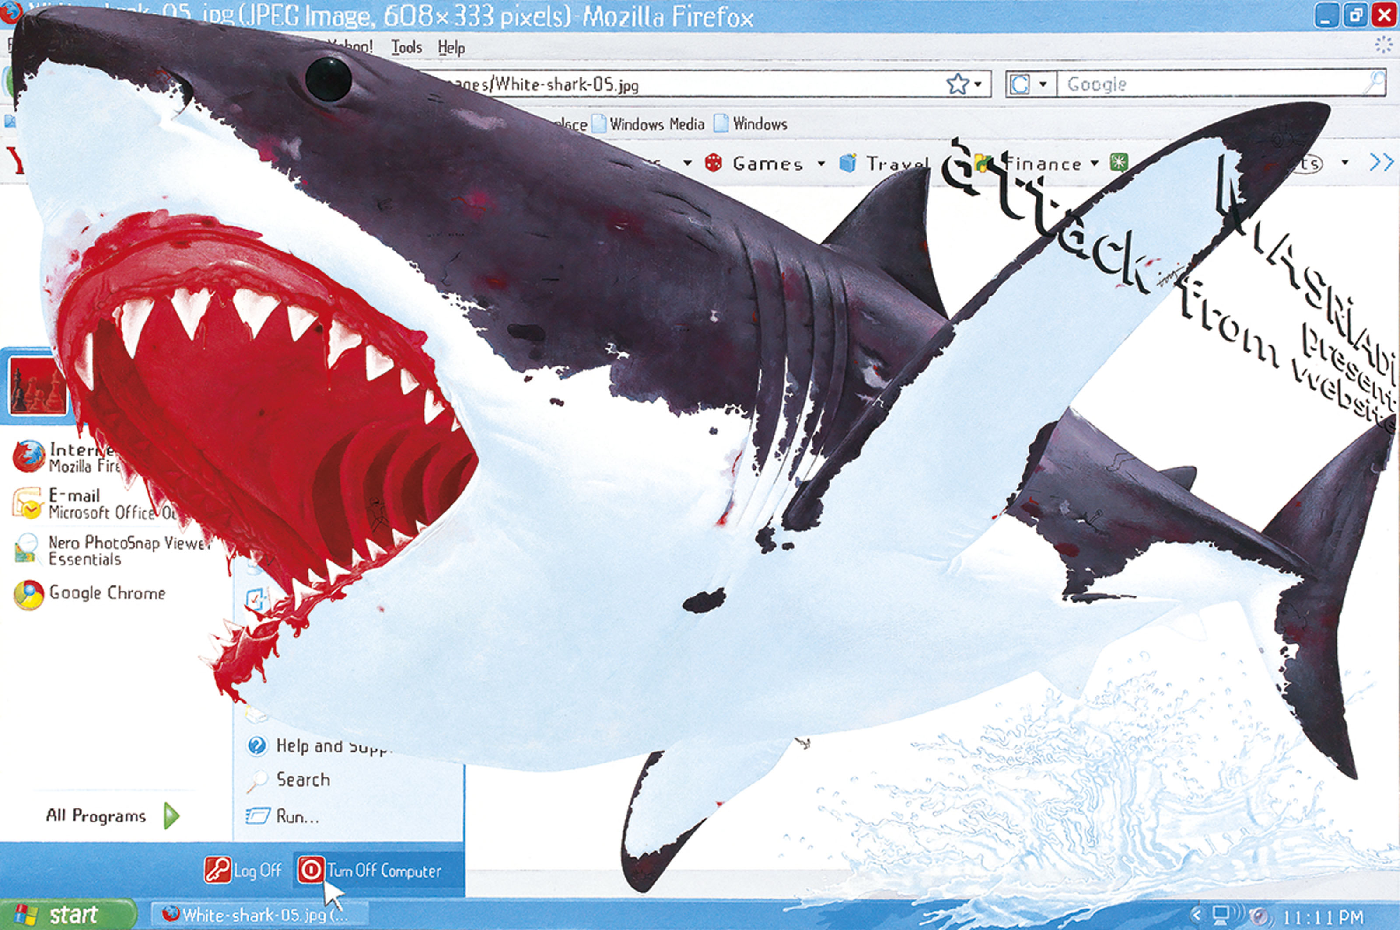Viewport: 1400px width, 930px height.
Task: Click the red dice Games icon
Action: pos(714,163)
